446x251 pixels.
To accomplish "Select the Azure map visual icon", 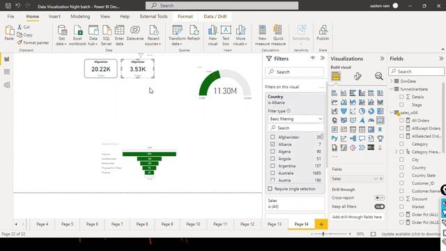I will pos(362,121).
